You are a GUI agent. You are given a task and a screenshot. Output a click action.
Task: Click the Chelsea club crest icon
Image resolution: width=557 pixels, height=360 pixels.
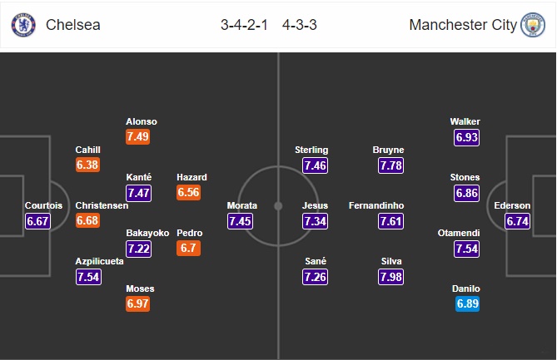[23, 25]
